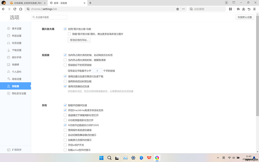259x162 pixels.
Task: Close the 选项 - 实验室 tab
Action: (84, 3)
